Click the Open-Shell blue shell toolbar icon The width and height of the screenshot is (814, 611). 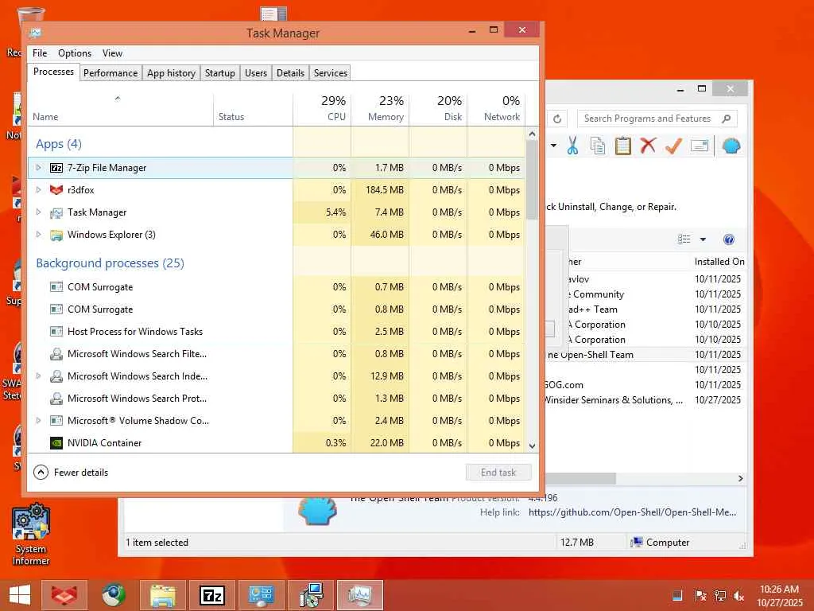coord(731,146)
